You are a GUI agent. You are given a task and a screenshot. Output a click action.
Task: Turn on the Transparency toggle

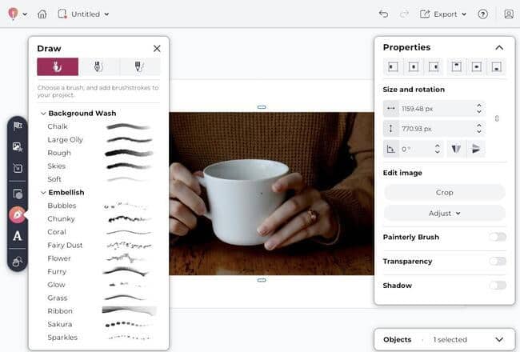(x=498, y=261)
